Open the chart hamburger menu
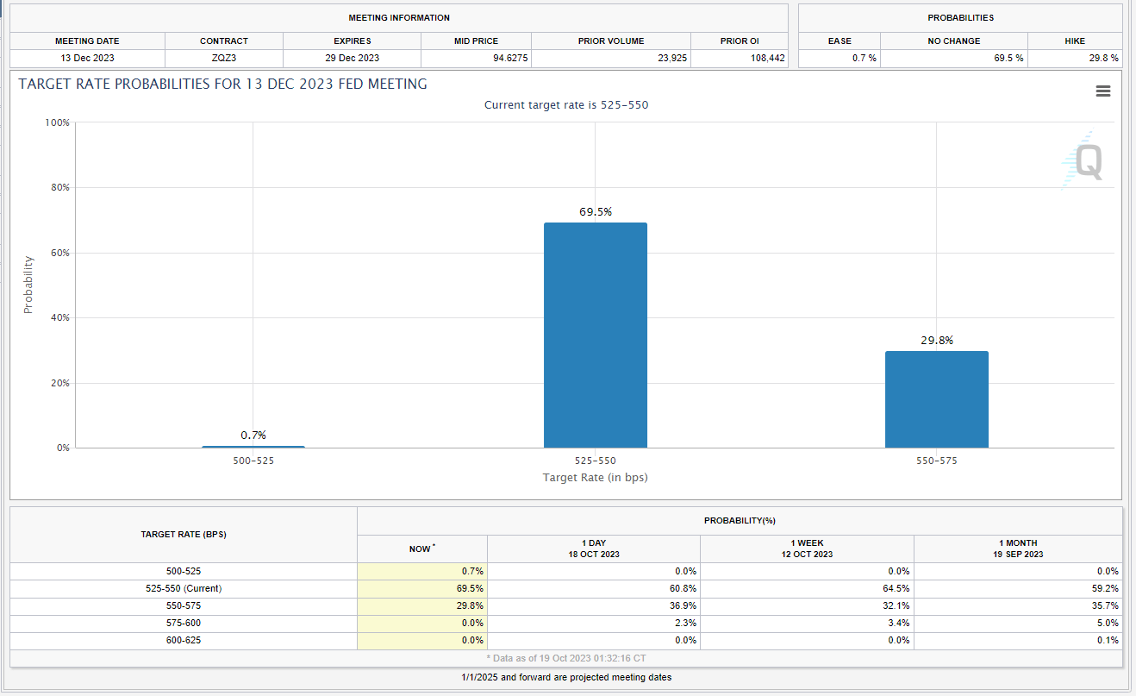Screen dimensions: 1136x696 point(1102,91)
